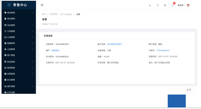The height and width of the screenshot is (109, 201).
Task: Go to the home icon in the header
Action: pyautogui.click(x=150, y=5)
